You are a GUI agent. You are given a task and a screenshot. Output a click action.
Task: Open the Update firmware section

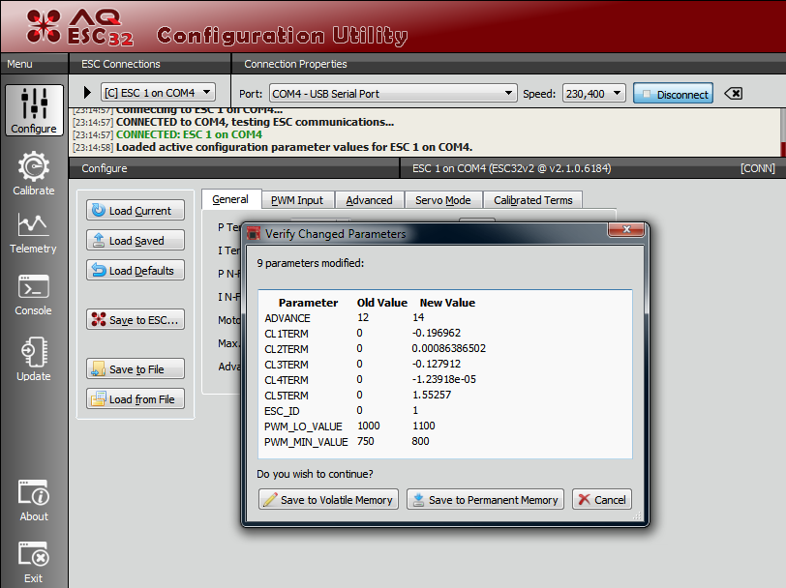point(34,359)
